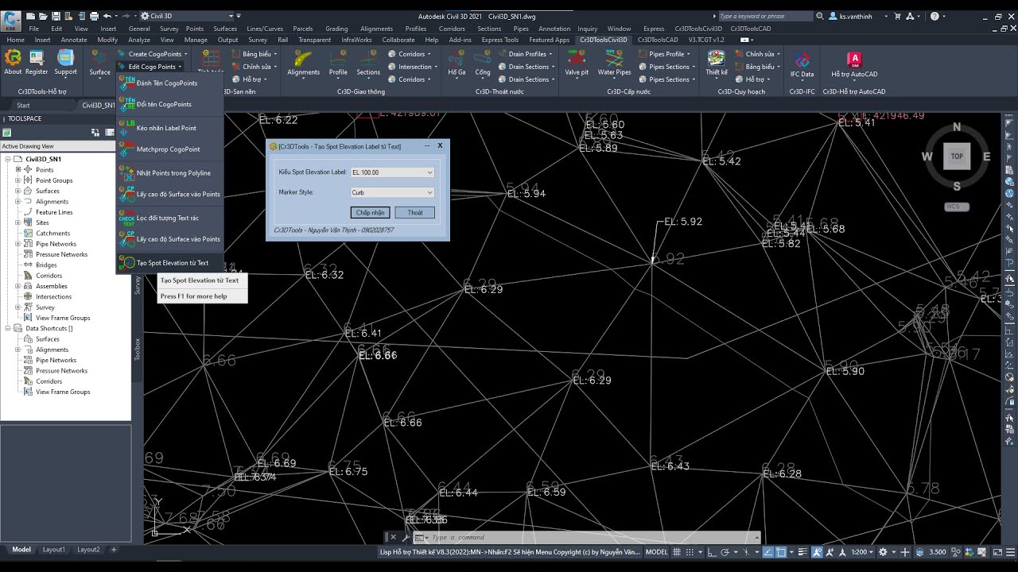Switch to the Cr3DToolsCAD ribbon tab
This screenshot has width=1018, height=572.
click(659, 40)
